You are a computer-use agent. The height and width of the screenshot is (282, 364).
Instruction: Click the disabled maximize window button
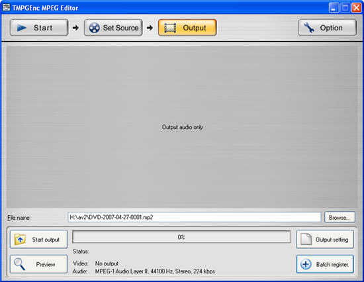click(x=345, y=8)
